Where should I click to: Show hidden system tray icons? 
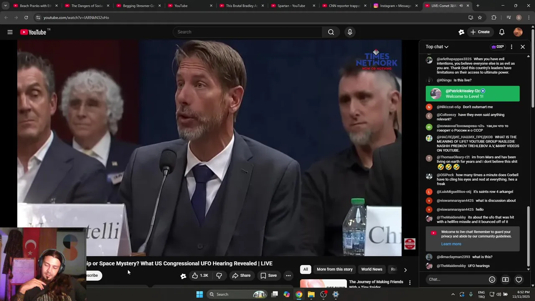453,294
